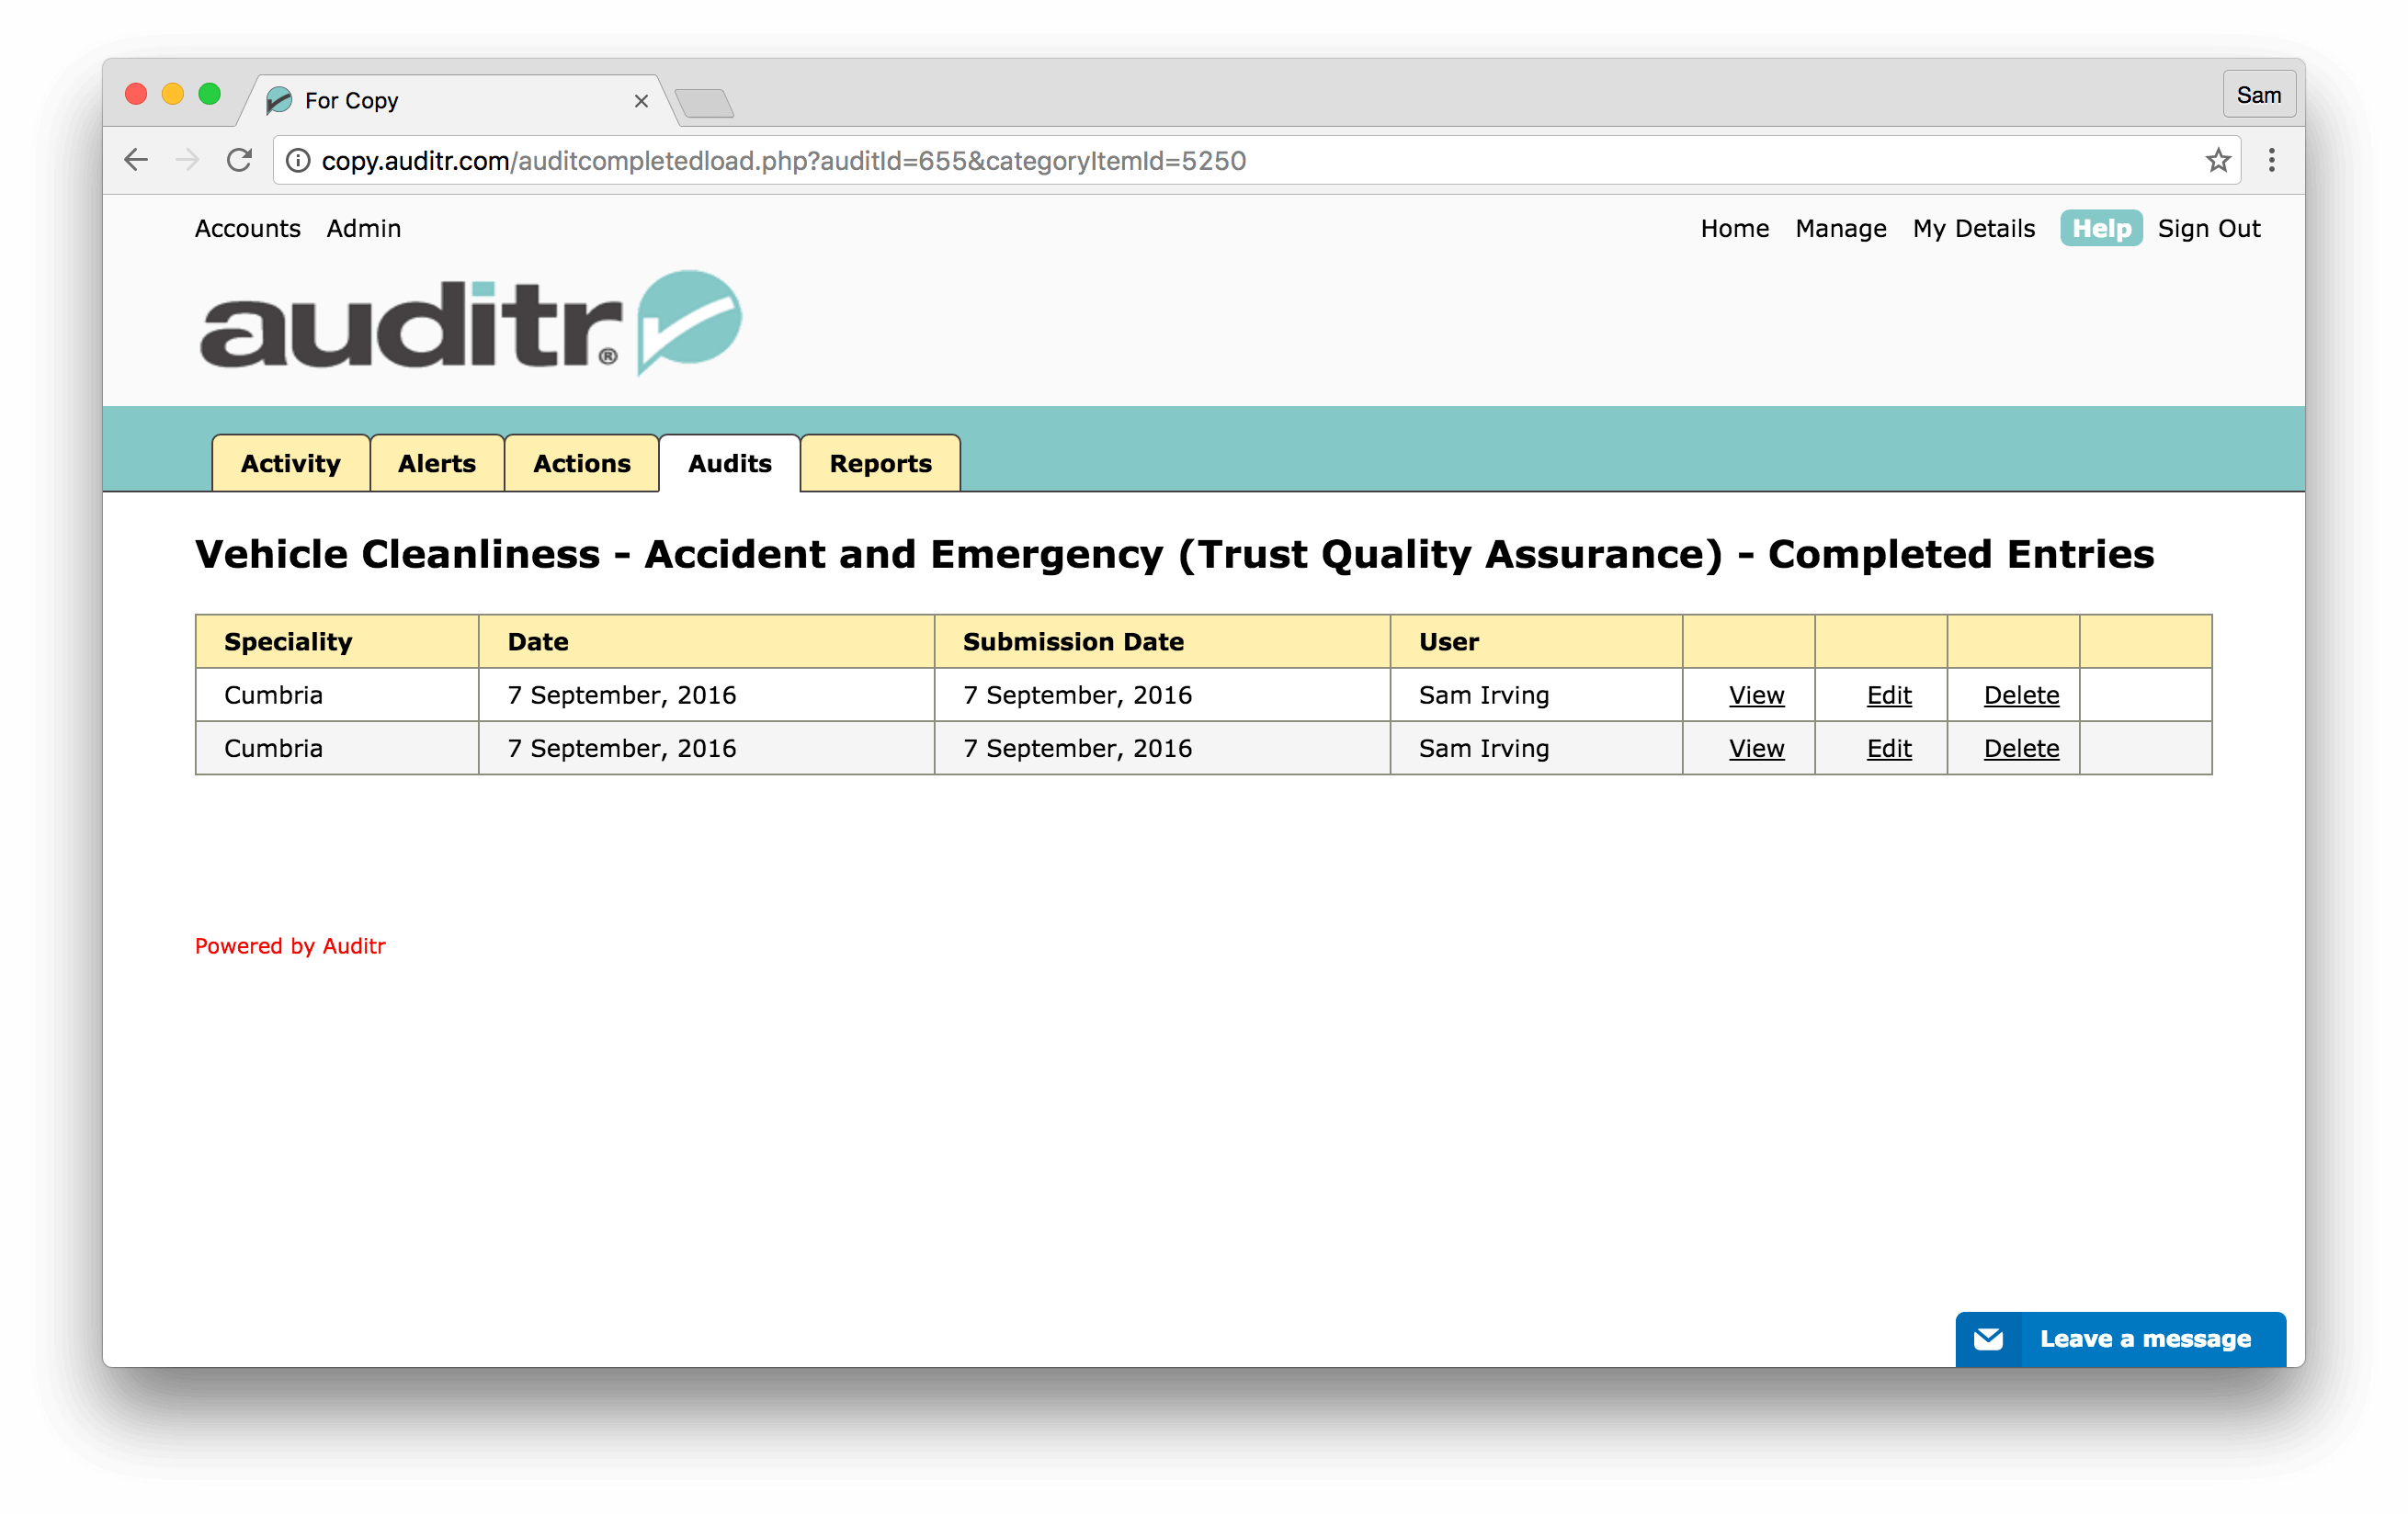Image resolution: width=2408 pixels, height=1514 pixels.
Task: View the first Cumbria entry
Action: (x=1756, y=695)
